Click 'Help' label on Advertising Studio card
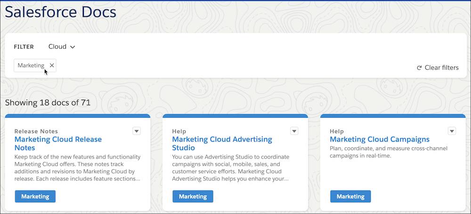This screenshot has height=214, width=471. tap(179, 131)
